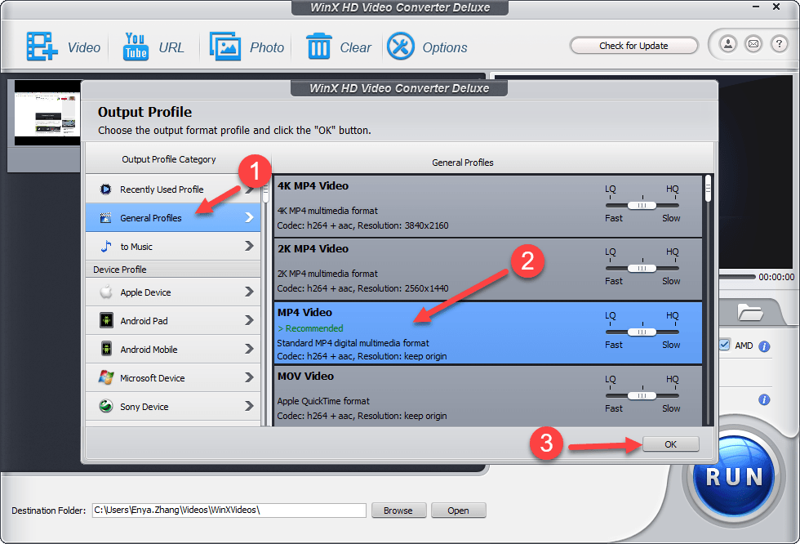Click the question mark help icon
The image size is (800, 544).
point(779,44)
